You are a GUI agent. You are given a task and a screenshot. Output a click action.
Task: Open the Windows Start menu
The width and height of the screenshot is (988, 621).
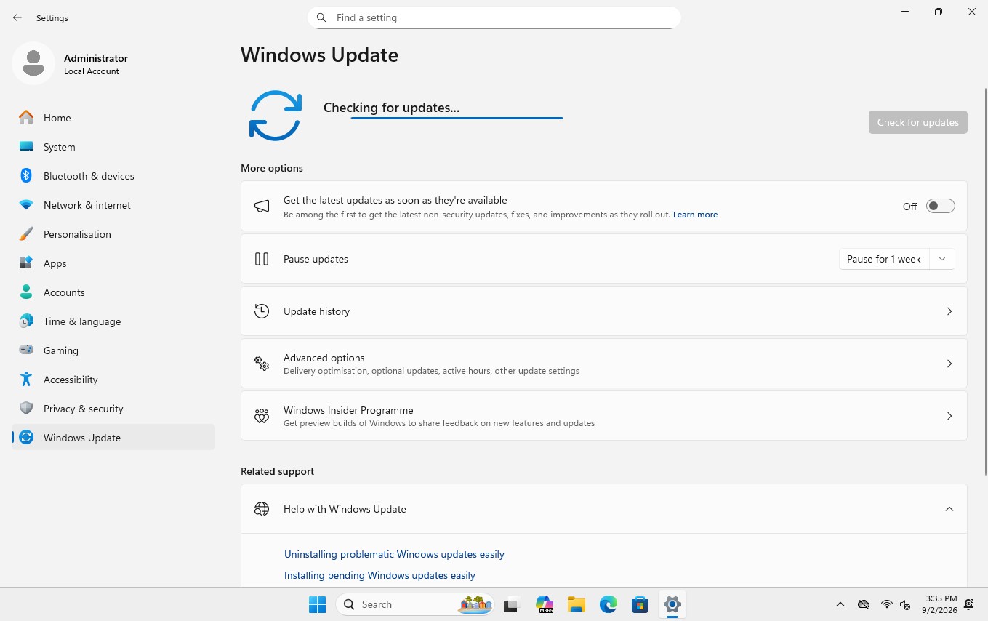(x=318, y=604)
